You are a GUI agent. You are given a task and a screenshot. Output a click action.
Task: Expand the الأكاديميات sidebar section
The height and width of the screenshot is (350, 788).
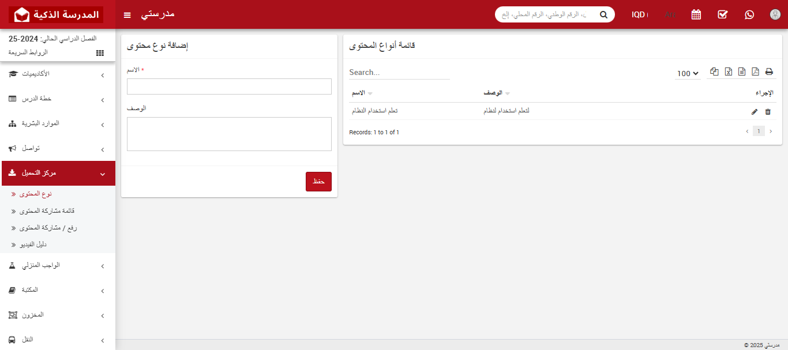tap(58, 74)
